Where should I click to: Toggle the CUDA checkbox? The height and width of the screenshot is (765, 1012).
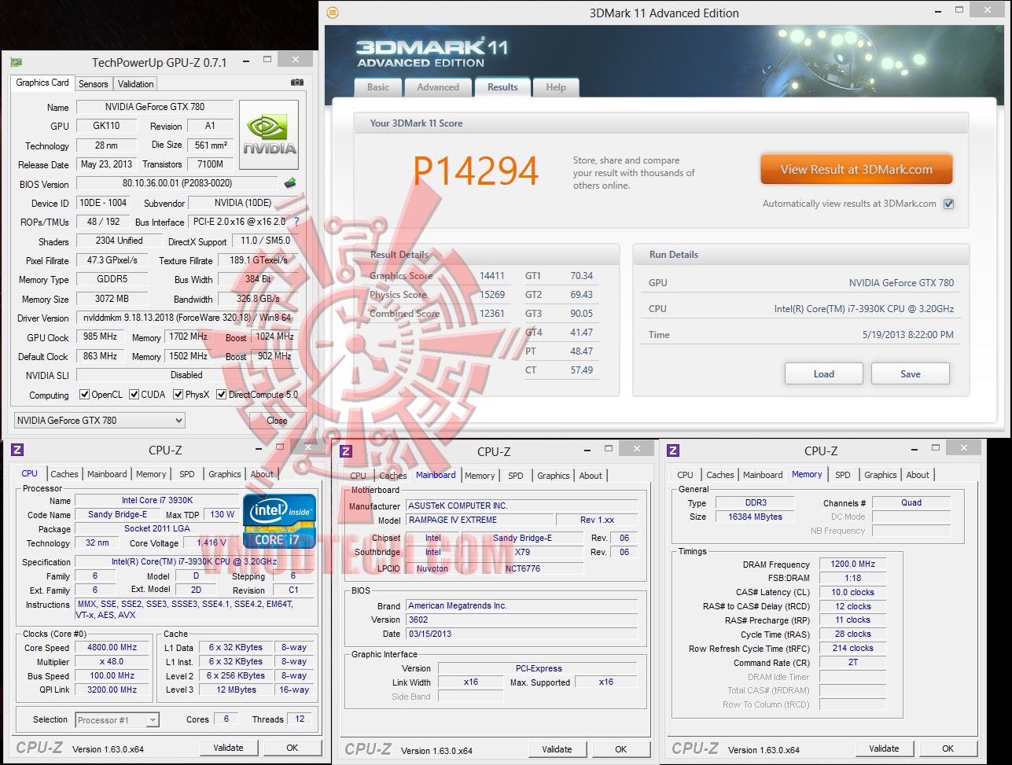pos(134,395)
